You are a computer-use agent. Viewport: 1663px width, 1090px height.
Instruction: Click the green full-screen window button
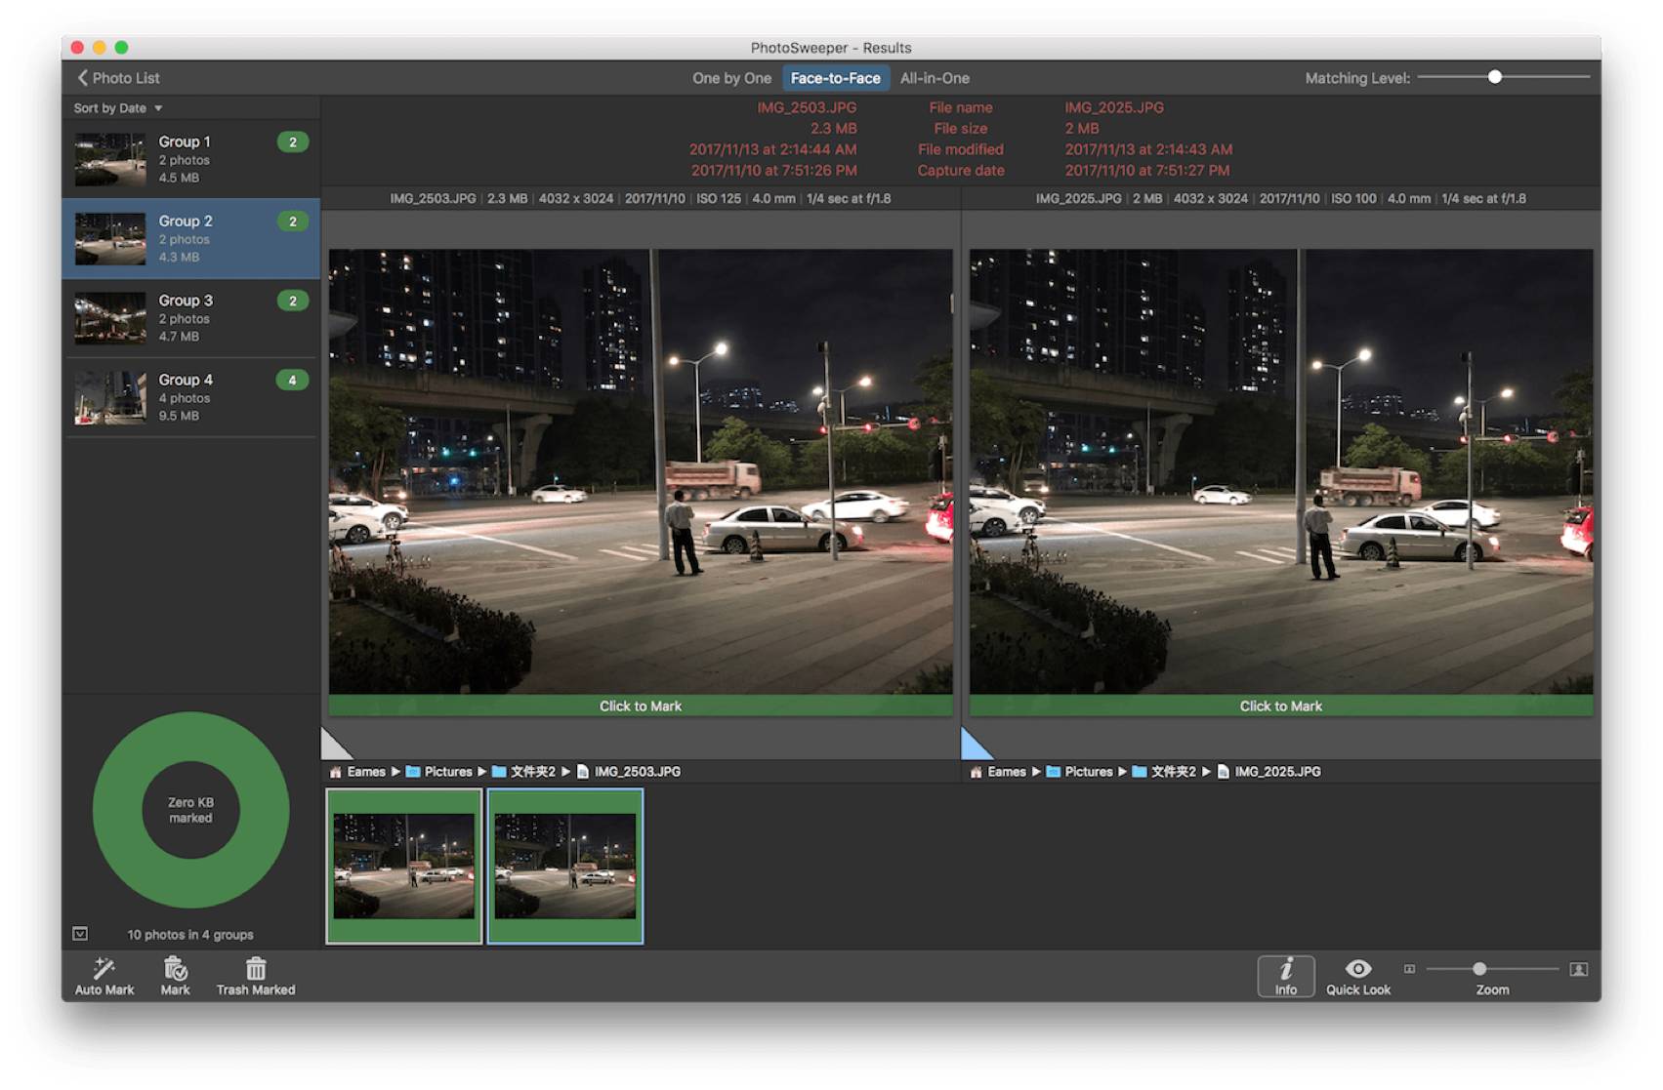click(121, 47)
